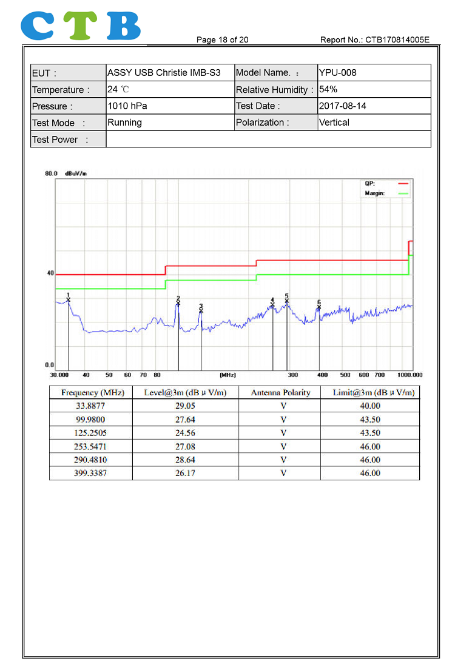Click peak marker 6 on the chart

click(x=318, y=307)
